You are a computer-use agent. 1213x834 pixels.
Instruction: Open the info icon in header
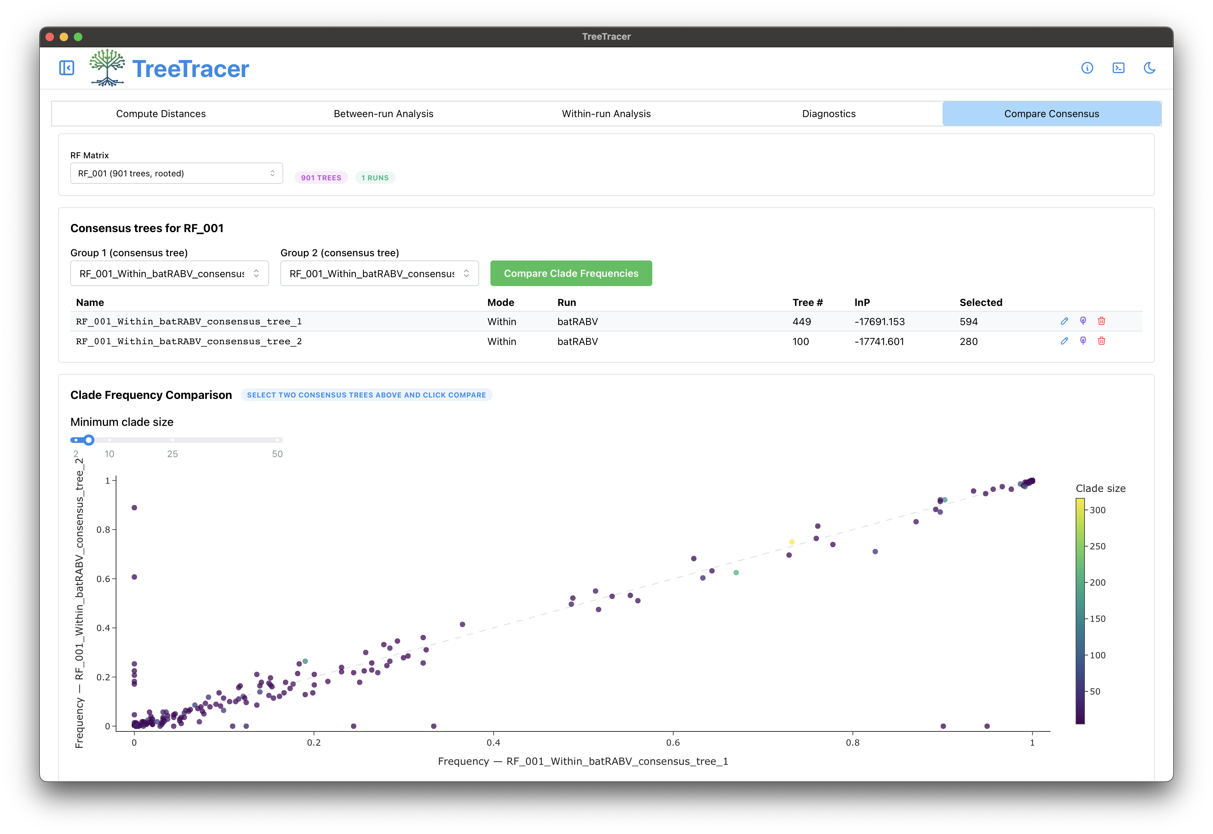pyautogui.click(x=1087, y=68)
